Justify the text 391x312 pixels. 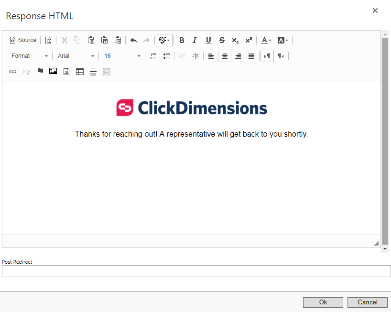click(251, 56)
